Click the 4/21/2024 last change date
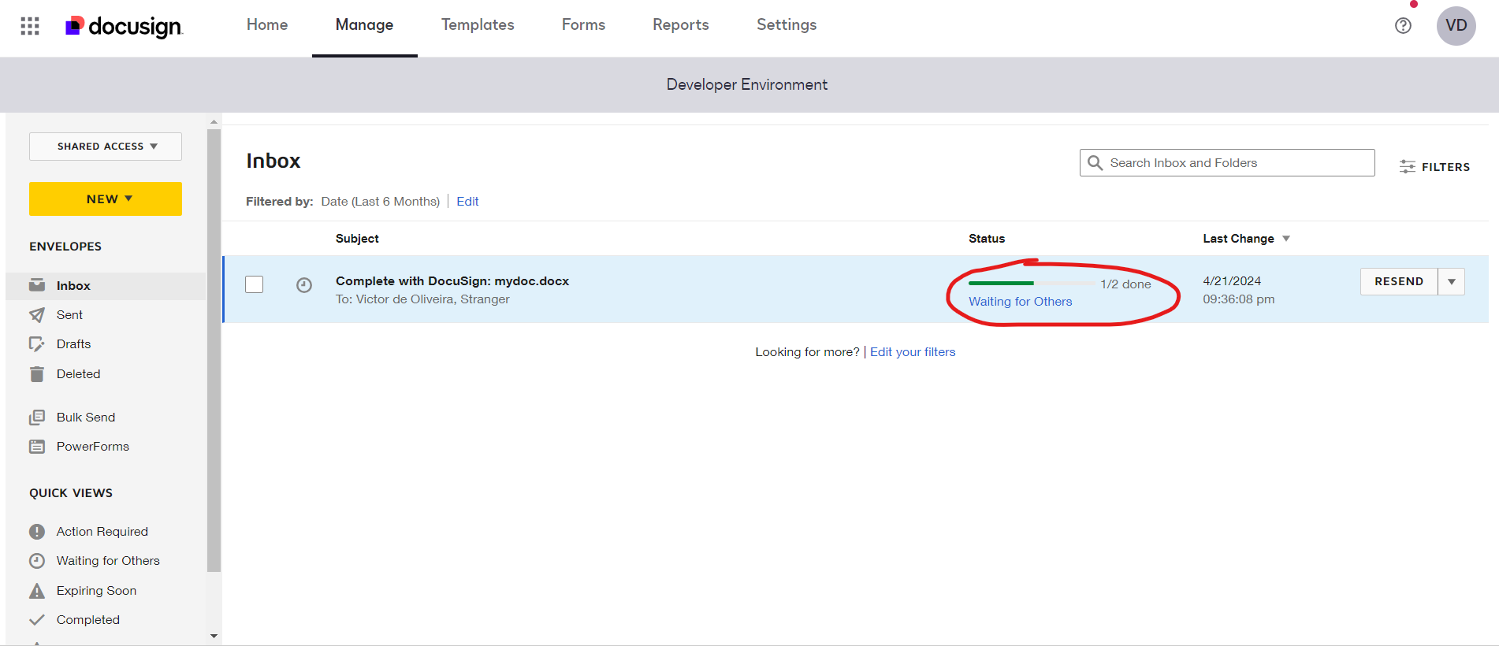The width and height of the screenshot is (1499, 646). (1232, 281)
